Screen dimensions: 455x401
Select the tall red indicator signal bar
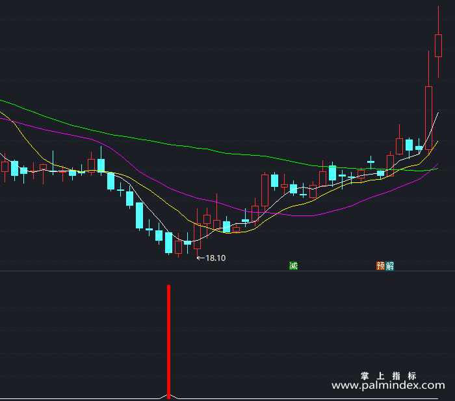coord(168,342)
